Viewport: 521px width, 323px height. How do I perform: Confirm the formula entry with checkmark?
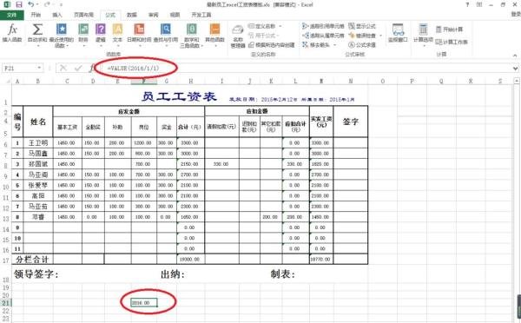(78, 68)
